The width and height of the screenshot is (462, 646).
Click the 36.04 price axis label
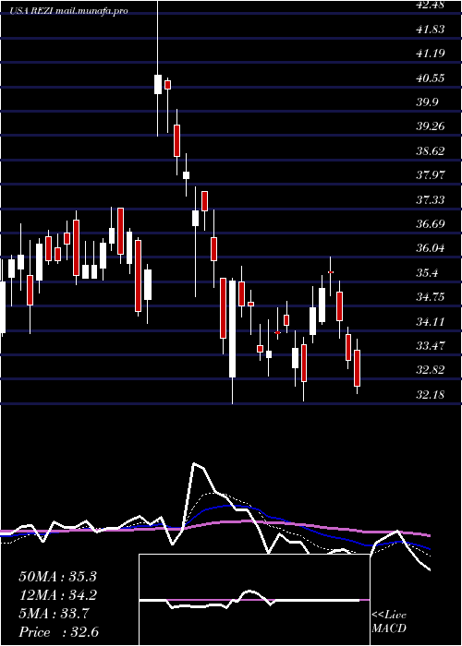click(431, 248)
